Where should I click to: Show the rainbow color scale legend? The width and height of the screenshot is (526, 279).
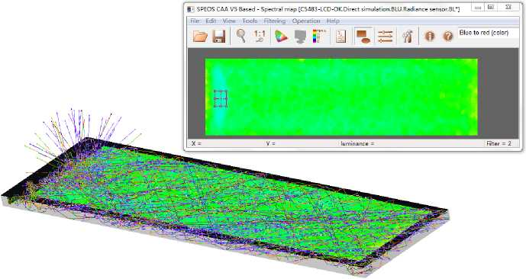(318, 36)
